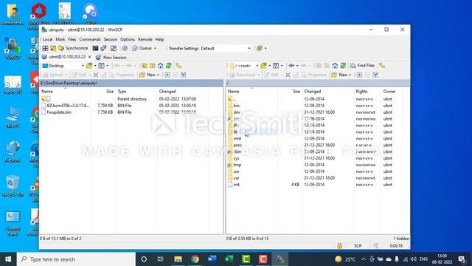Click the local select all icon

[184, 75]
